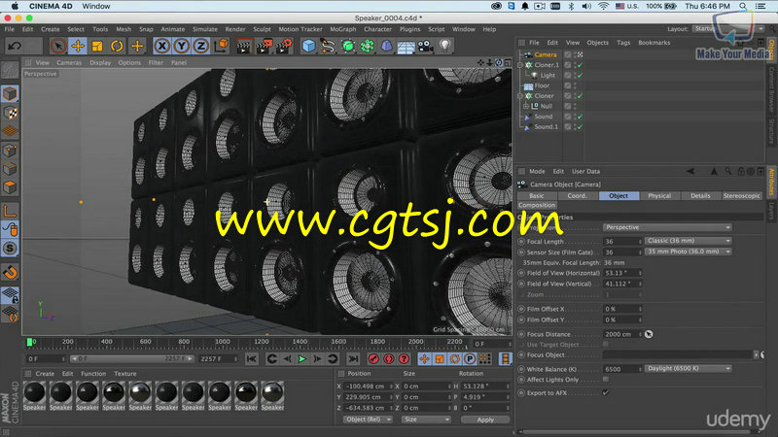Switch to Stereoscopic tab
This screenshot has width=778, height=437.
pos(742,196)
